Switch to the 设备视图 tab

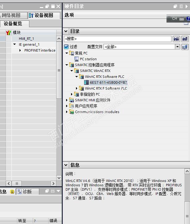[44, 15]
